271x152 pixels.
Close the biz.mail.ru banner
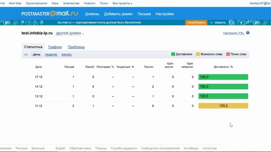coord(218,22)
